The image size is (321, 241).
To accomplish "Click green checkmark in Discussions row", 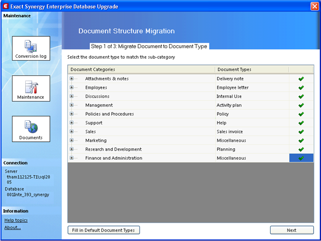I will tap(301, 96).
